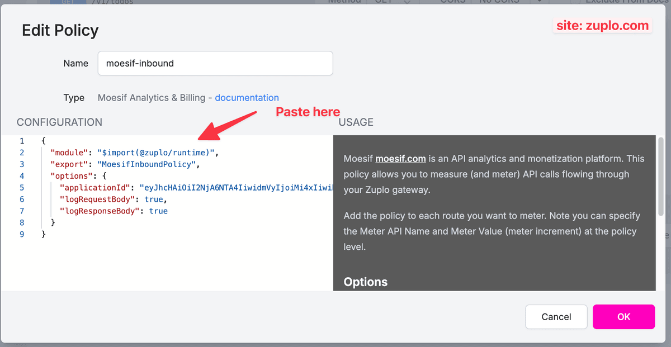Image resolution: width=671 pixels, height=347 pixels.
Task: Click the "logResponseBody": true line
Action: tap(114, 211)
